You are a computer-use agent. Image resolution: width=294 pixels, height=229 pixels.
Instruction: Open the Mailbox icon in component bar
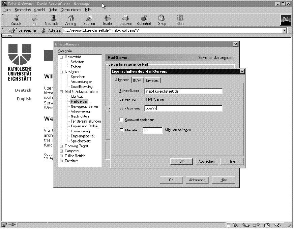coord(246,225)
